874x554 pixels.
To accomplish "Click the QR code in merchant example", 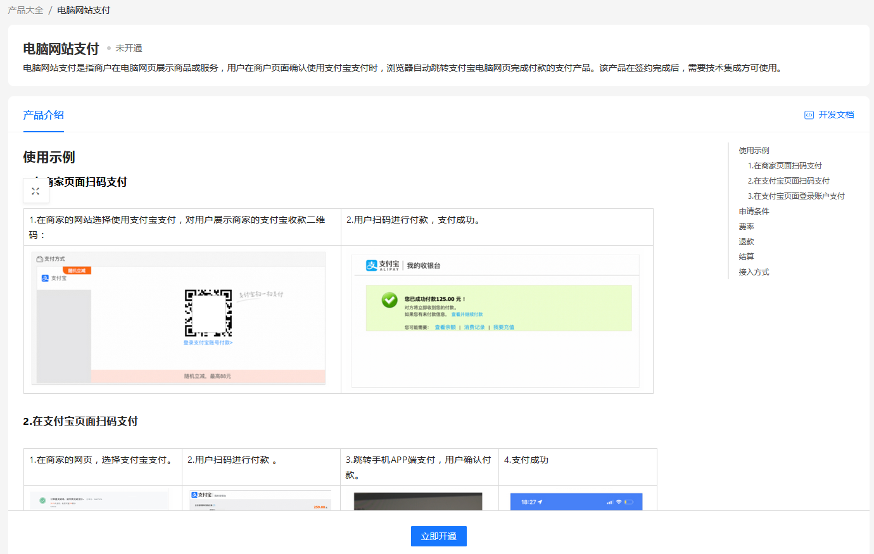I will (x=208, y=313).
